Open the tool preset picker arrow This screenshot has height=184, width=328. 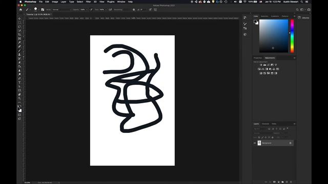[x=30, y=10]
